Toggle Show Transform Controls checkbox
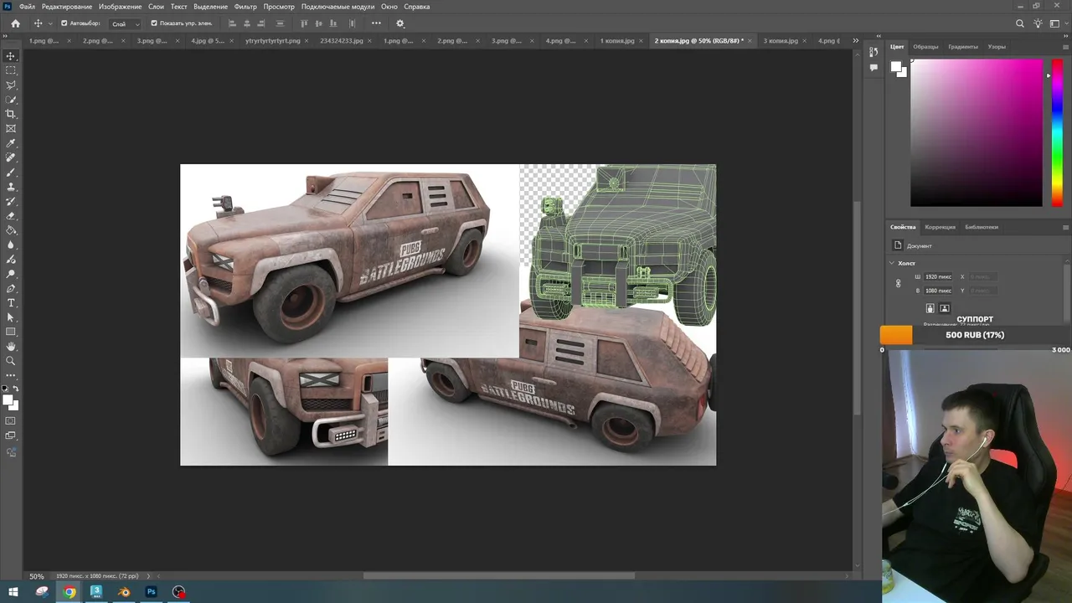The width and height of the screenshot is (1072, 603). [154, 23]
